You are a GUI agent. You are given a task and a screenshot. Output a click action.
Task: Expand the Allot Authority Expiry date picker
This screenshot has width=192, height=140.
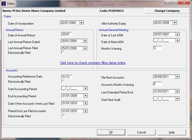175,23
